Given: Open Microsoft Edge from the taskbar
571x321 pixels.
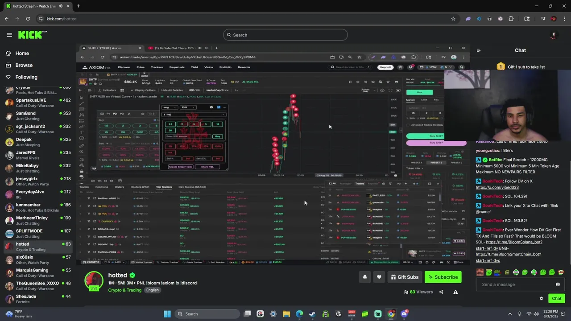Looking at the screenshot, I should click(x=299, y=314).
